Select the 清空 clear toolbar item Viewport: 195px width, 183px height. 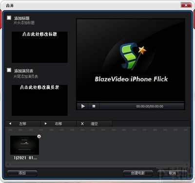pos(95,124)
